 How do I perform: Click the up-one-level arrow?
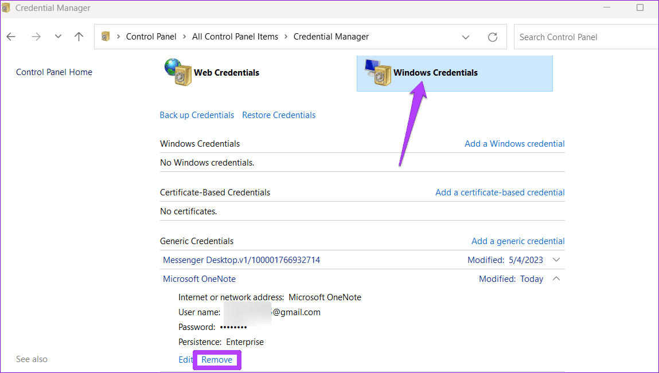tap(79, 36)
